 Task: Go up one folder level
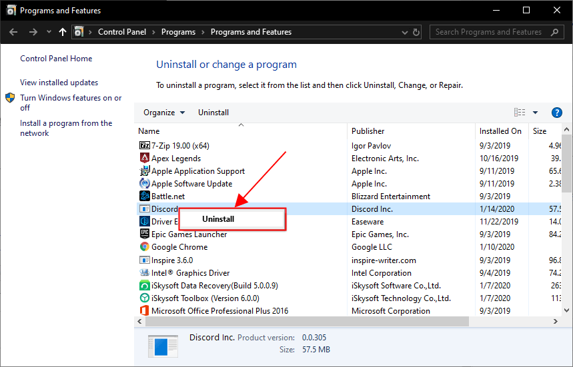(x=63, y=32)
